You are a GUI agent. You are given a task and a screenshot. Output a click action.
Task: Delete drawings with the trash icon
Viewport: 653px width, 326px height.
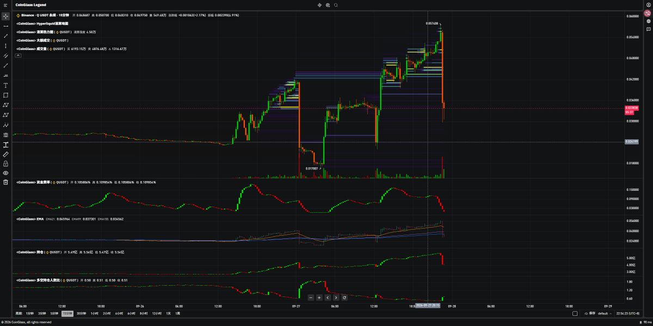point(5,182)
